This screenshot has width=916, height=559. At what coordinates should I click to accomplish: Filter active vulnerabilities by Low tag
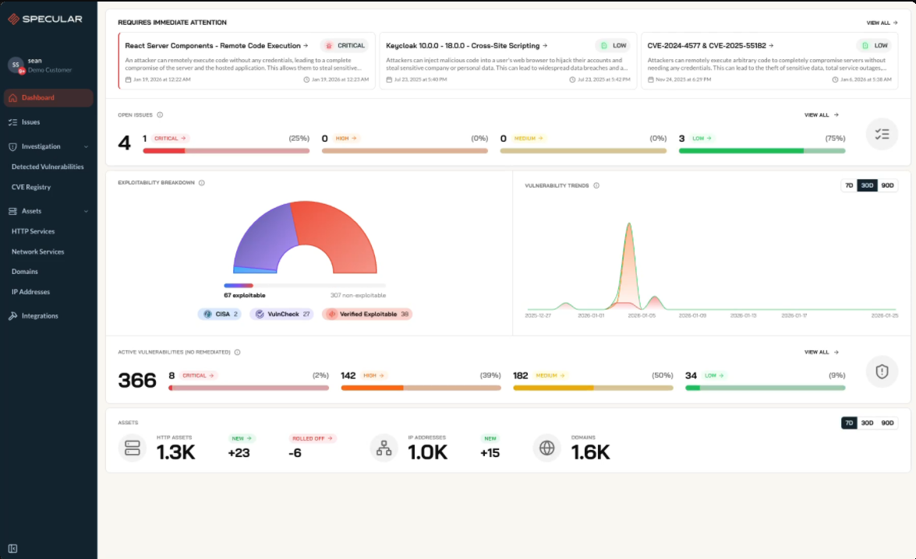714,376
